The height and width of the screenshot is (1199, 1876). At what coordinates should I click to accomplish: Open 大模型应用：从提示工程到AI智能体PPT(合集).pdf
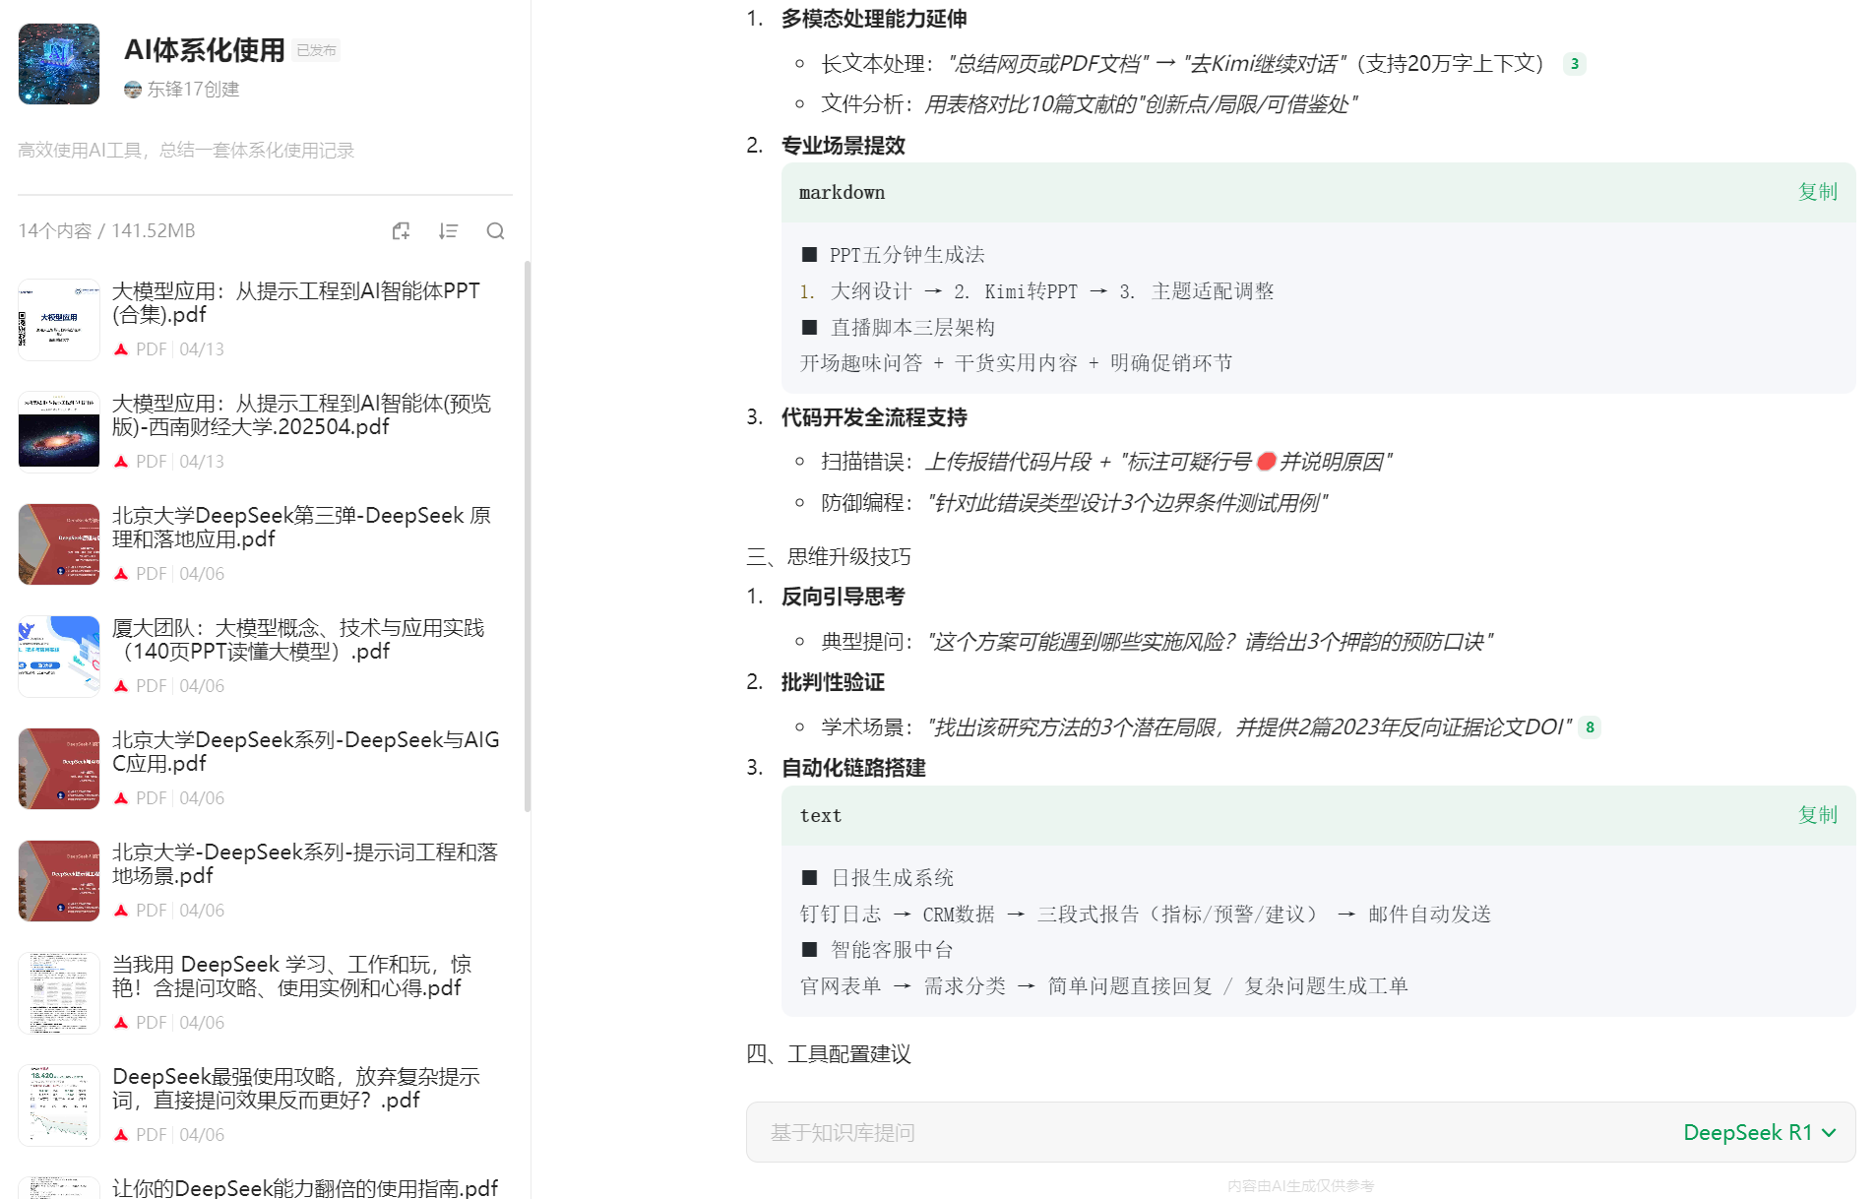click(x=295, y=302)
